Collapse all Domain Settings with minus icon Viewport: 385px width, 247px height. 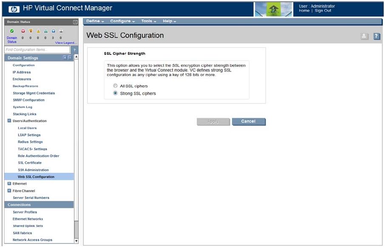70,57
